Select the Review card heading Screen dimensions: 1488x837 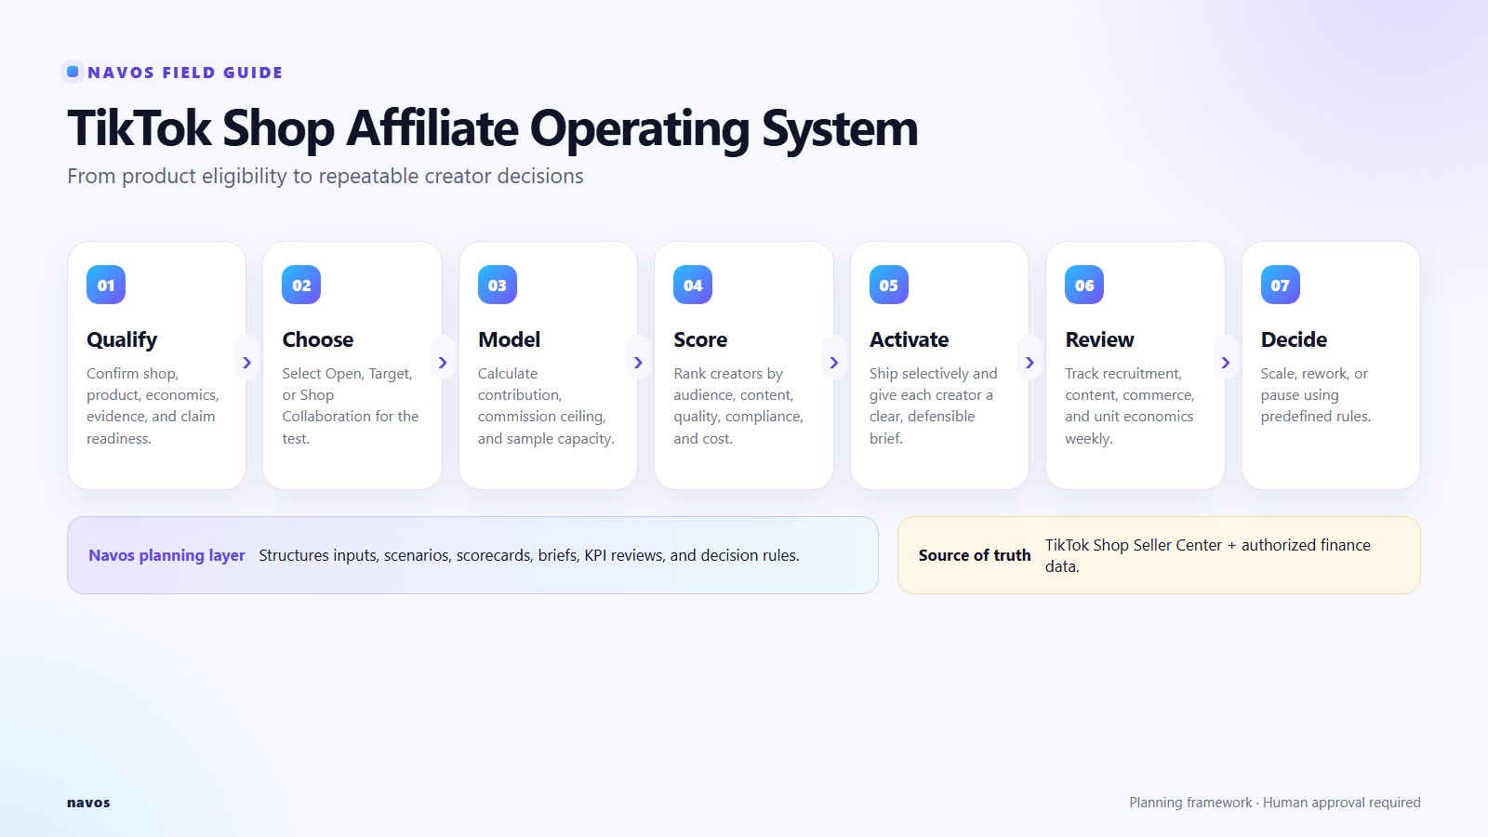1099,339
